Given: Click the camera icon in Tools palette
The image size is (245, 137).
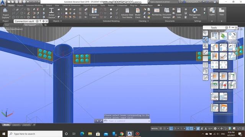Looking at the screenshot, I should click(x=214, y=96).
